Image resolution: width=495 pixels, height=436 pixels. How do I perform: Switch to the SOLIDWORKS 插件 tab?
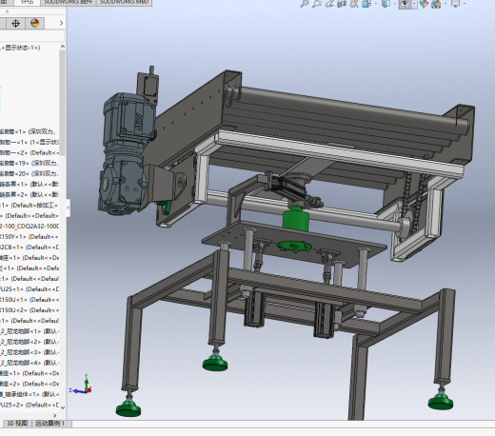coord(69,2)
